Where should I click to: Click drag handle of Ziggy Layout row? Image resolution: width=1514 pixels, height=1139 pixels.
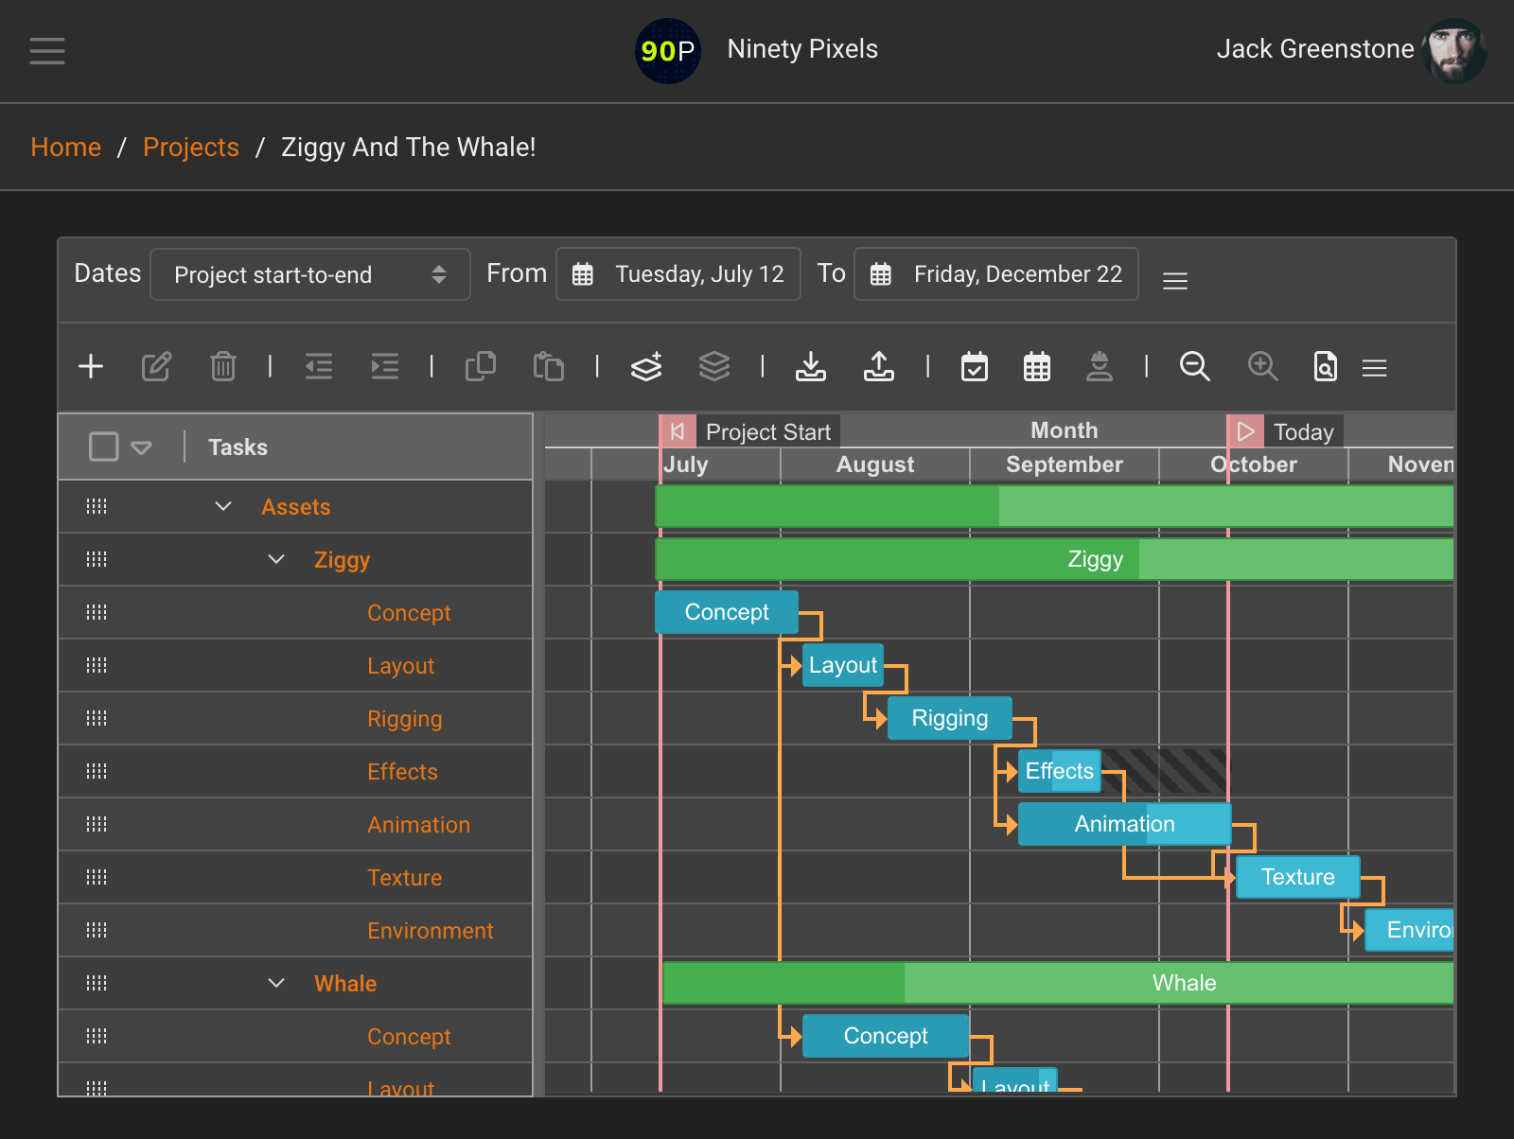pyautogui.click(x=97, y=665)
